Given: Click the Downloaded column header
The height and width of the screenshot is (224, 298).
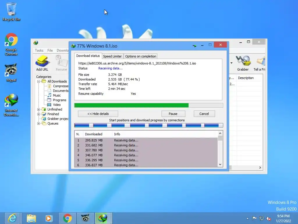Looking at the screenshot, I should (98, 134).
